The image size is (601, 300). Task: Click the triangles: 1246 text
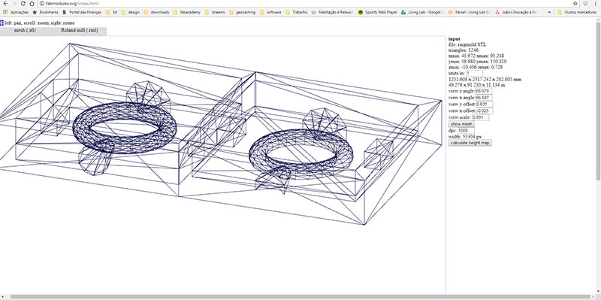click(464, 50)
